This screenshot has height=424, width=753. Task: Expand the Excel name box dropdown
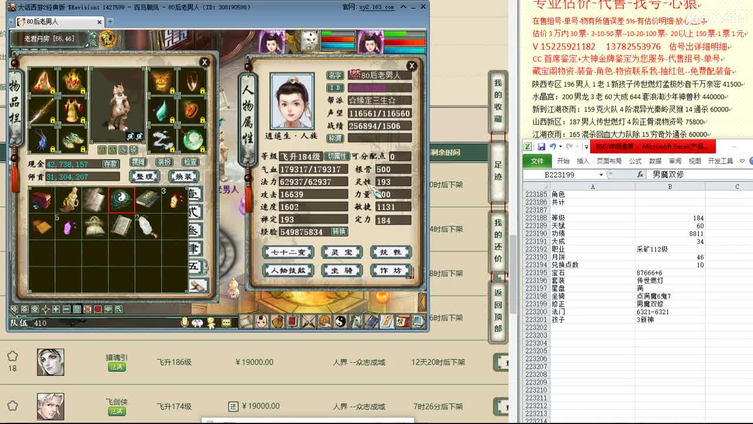click(x=601, y=175)
